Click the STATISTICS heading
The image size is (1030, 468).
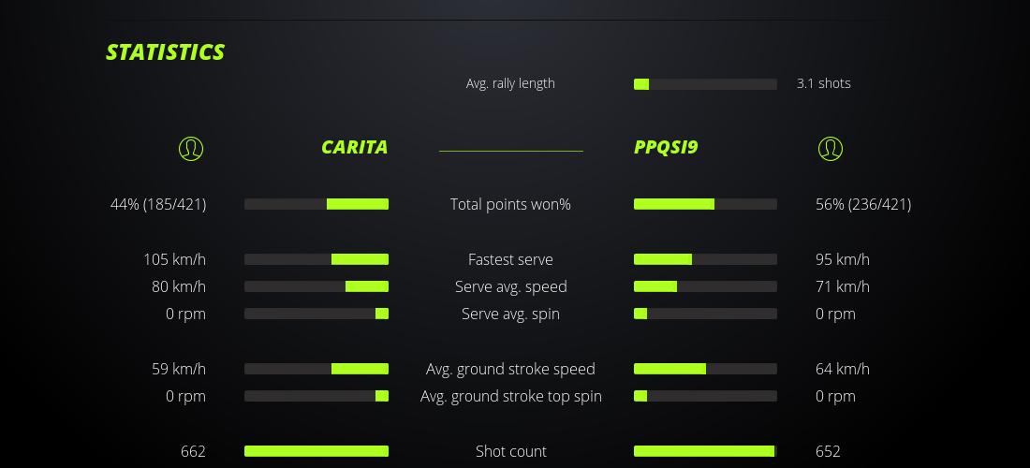pyautogui.click(x=165, y=52)
